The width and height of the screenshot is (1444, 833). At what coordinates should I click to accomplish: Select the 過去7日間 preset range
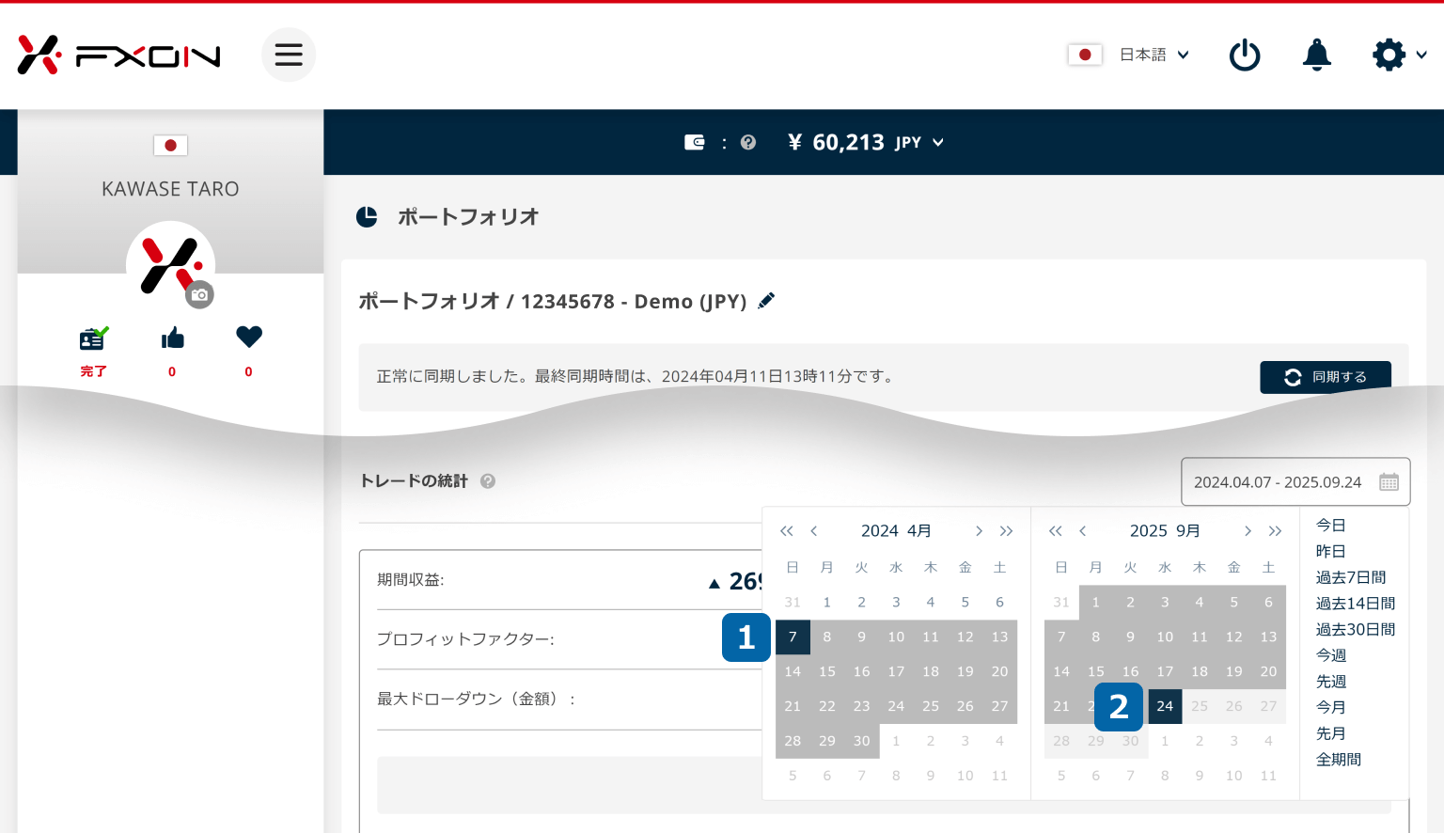click(1350, 577)
